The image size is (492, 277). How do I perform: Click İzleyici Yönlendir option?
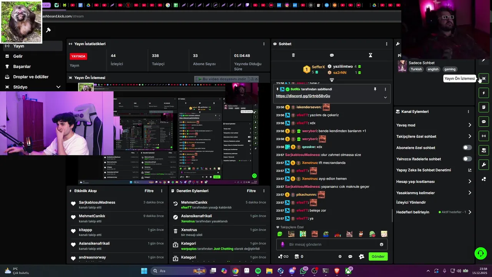pyautogui.click(x=411, y=202)
